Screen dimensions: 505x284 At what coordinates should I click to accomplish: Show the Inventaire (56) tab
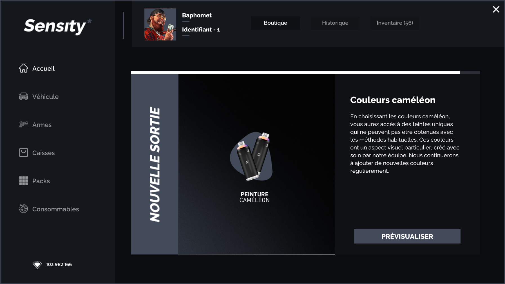pyautogui.click(x=395, y=23)
